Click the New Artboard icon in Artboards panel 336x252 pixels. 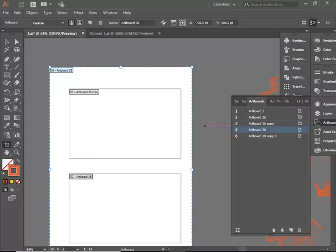[x=290, y=230]
